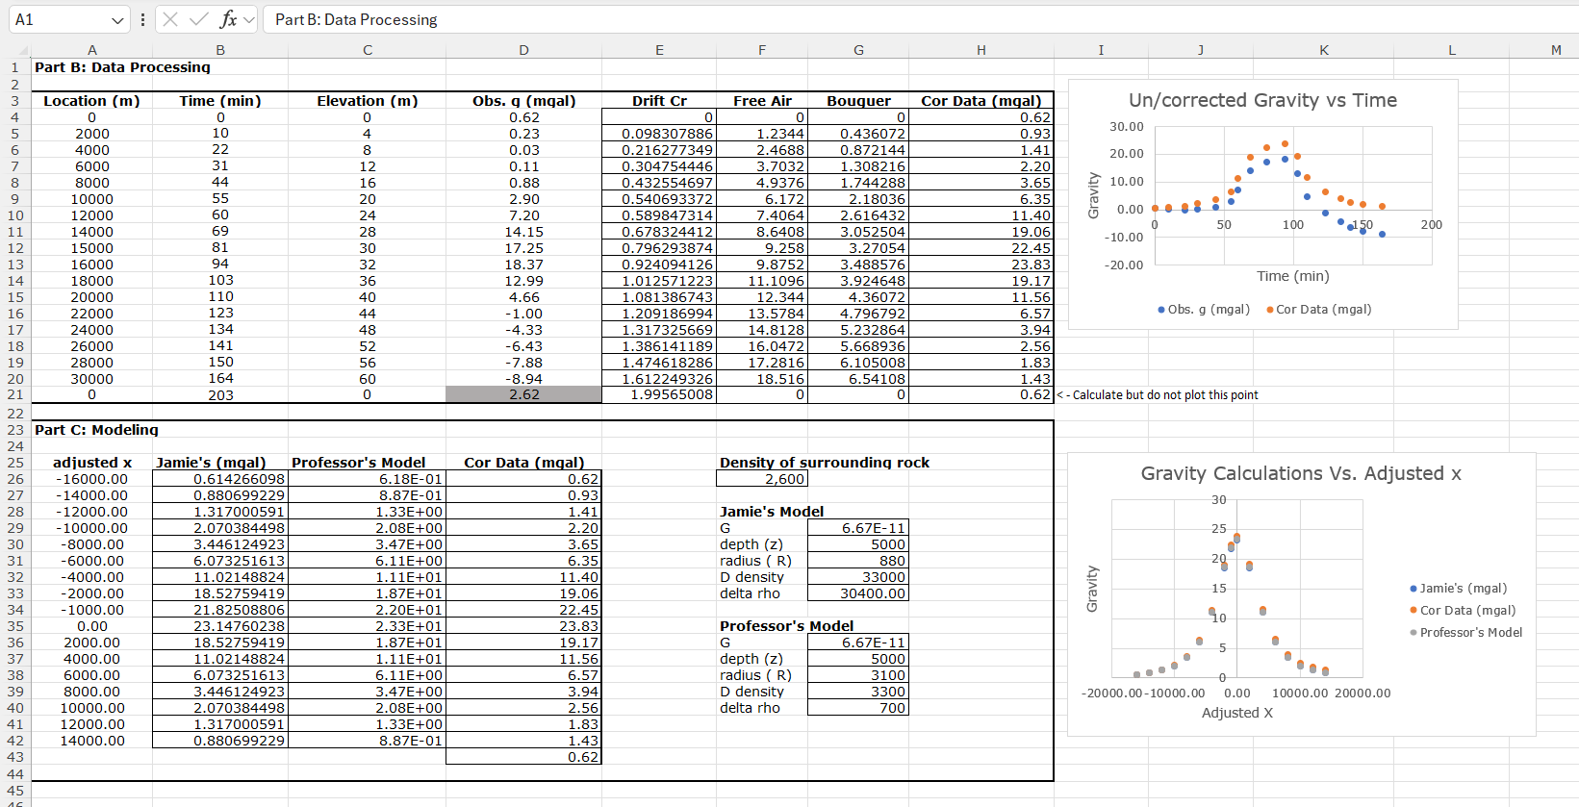This screenshot has width=1579, height=807.
Task: Select 'Free Air' header cell
Action: [762, 101]
